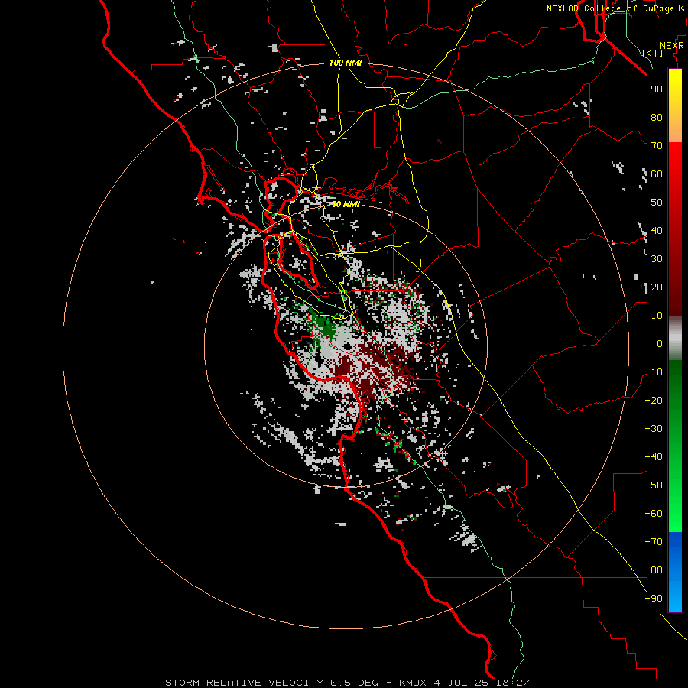The width and height of the screenshot is (688, 688).
Task: Click the 20 value on velocity scale
Action: click(657, 287)
